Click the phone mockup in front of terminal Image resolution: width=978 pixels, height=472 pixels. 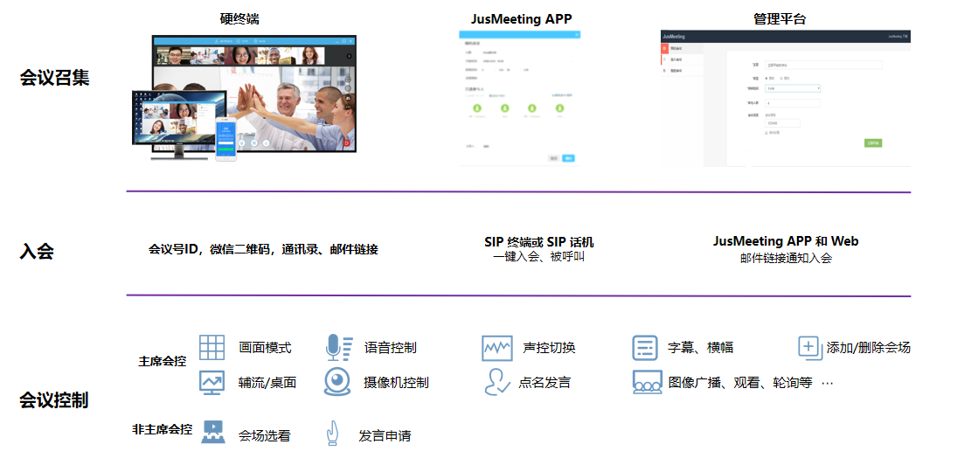coord(226,139)
